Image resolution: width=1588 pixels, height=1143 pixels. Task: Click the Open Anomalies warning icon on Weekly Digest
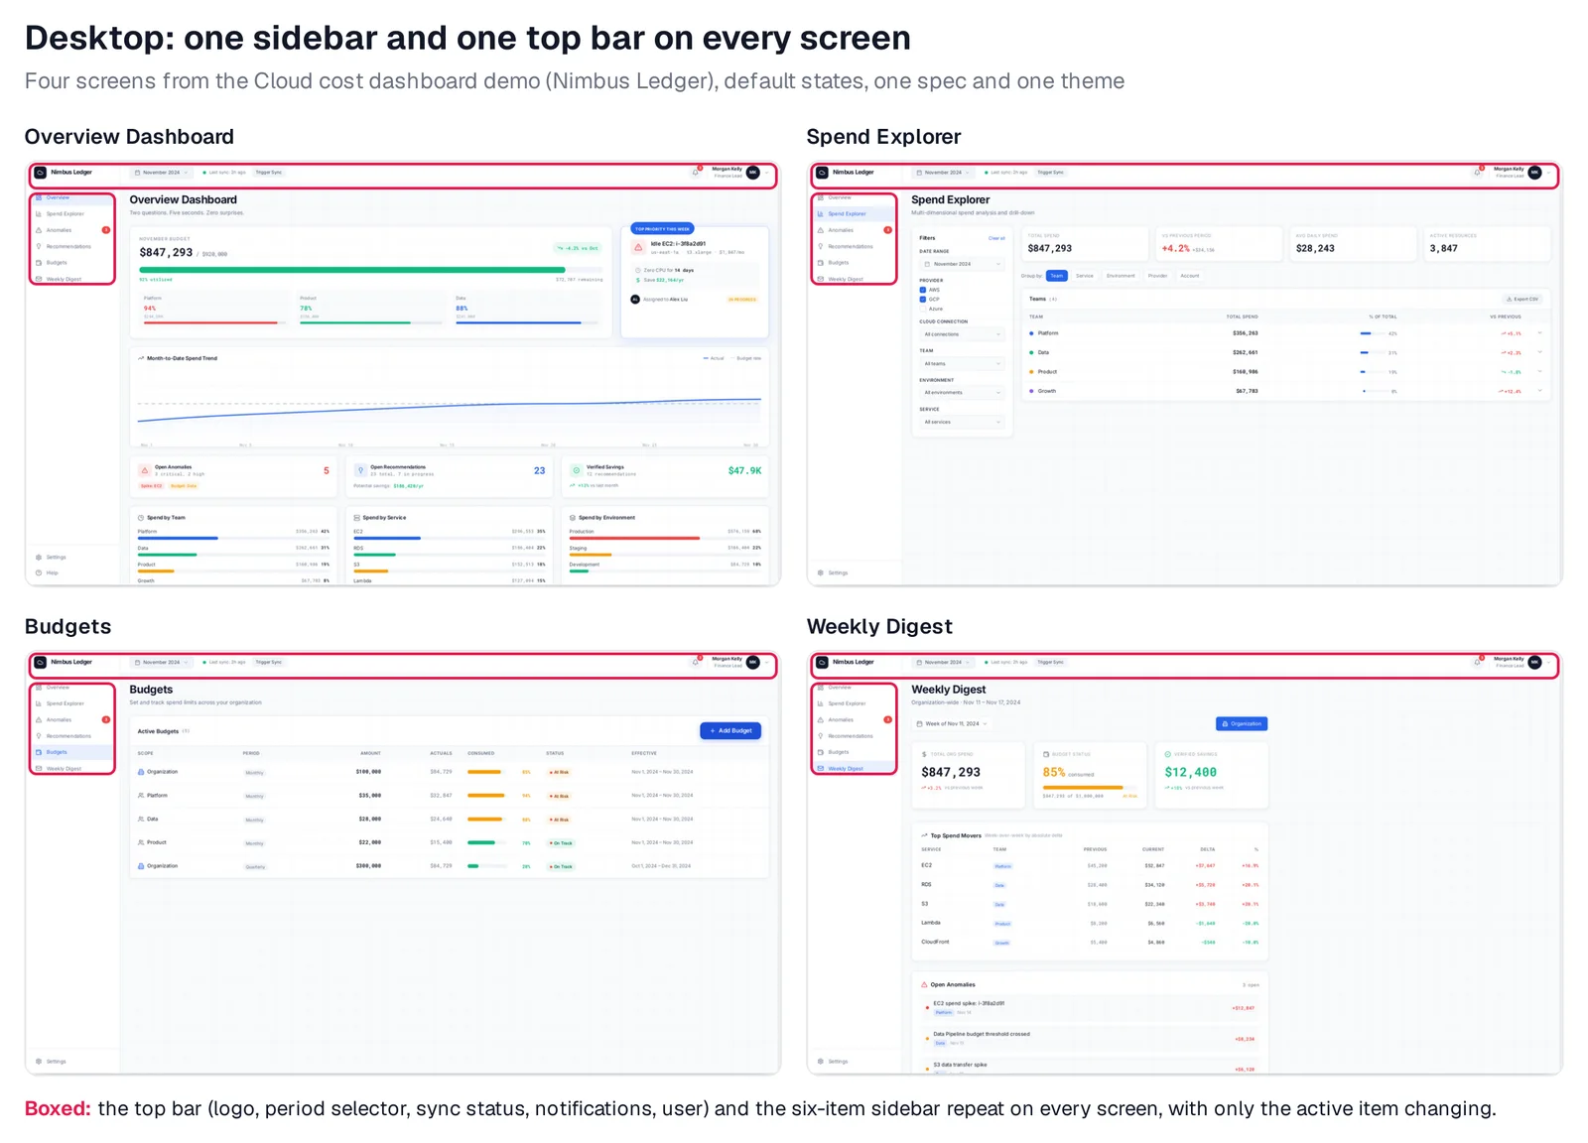pos(925,985)
